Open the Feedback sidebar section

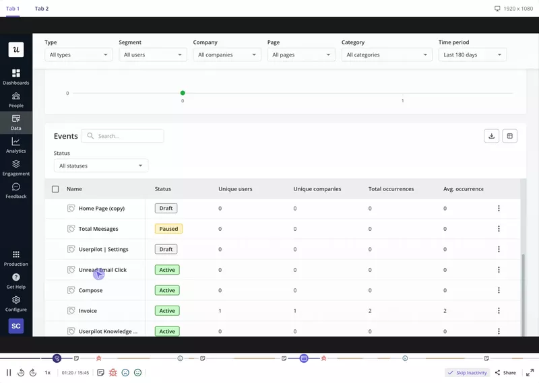[x=15, y=190]
